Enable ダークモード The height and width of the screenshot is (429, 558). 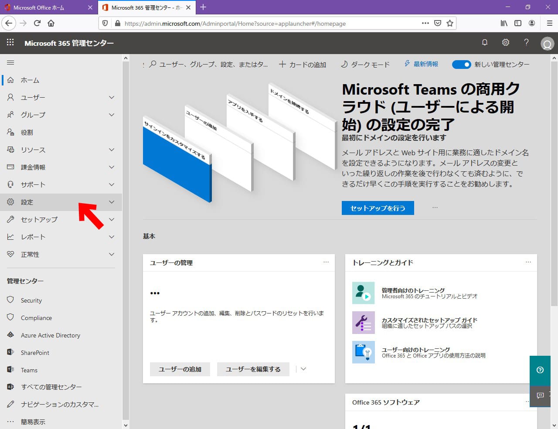365,65
